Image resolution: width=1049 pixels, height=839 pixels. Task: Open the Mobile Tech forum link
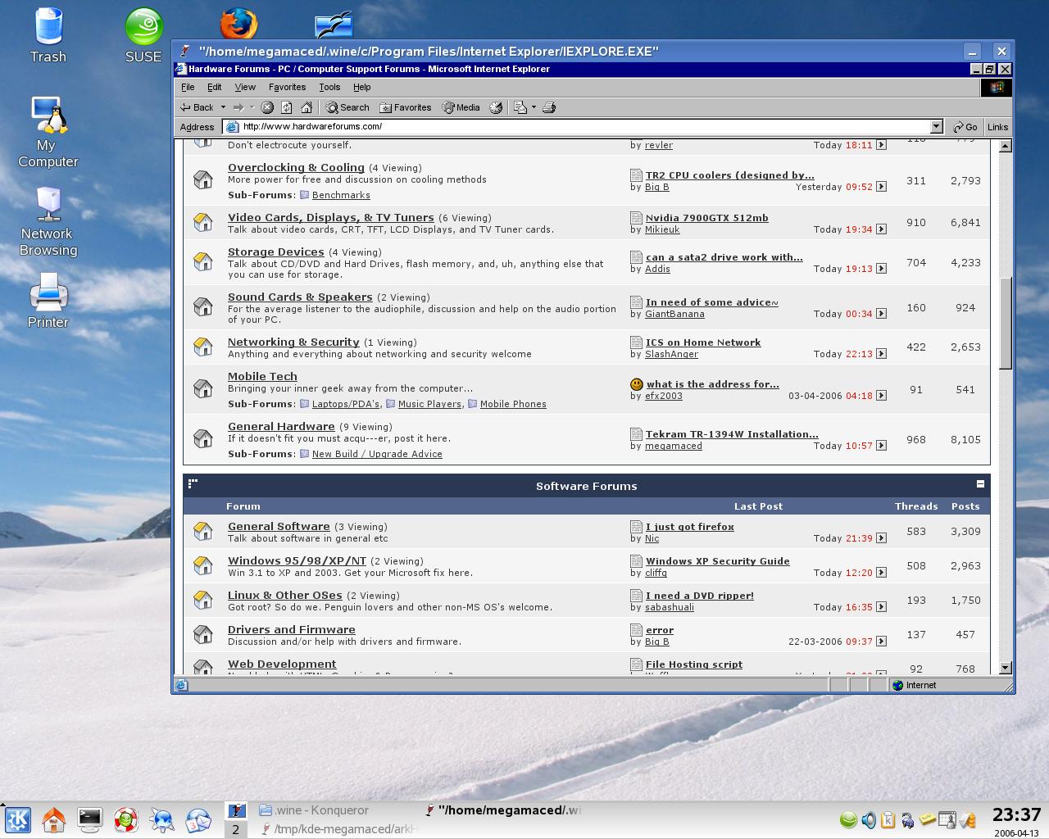pos(262,376)
